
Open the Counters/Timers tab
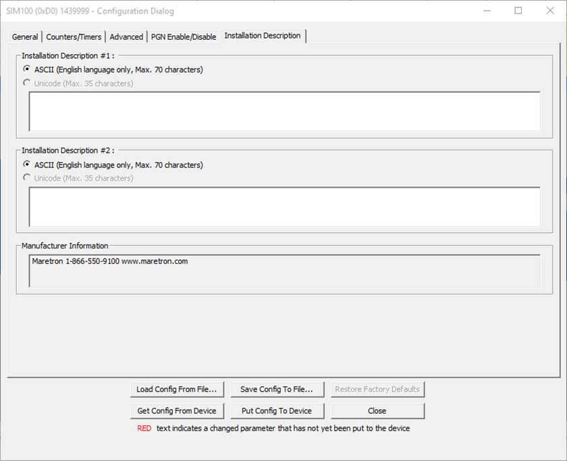[x=74, y=37]
